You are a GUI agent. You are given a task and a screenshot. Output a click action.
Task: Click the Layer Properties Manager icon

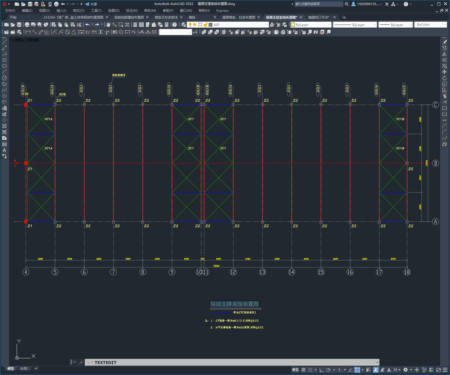point(184,25)
